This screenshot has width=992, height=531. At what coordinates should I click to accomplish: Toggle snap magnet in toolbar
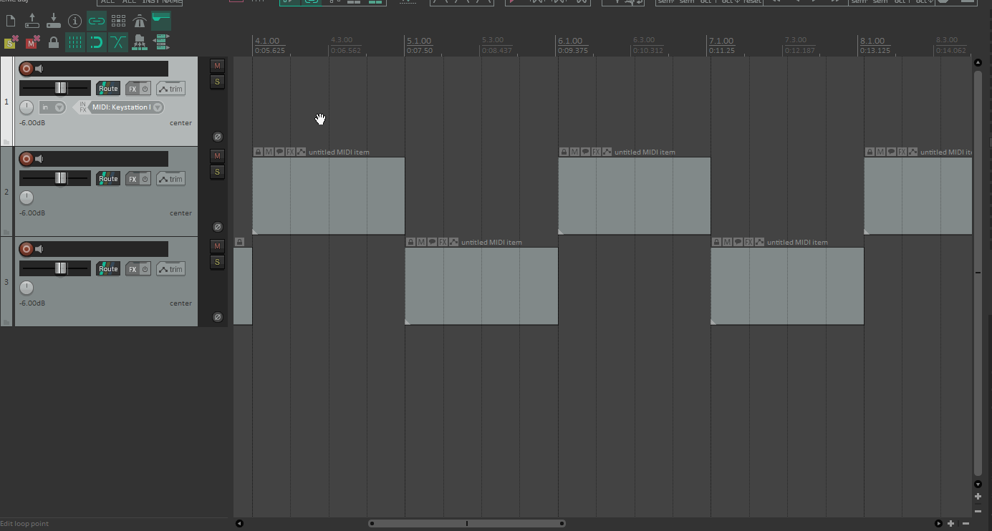97,43
